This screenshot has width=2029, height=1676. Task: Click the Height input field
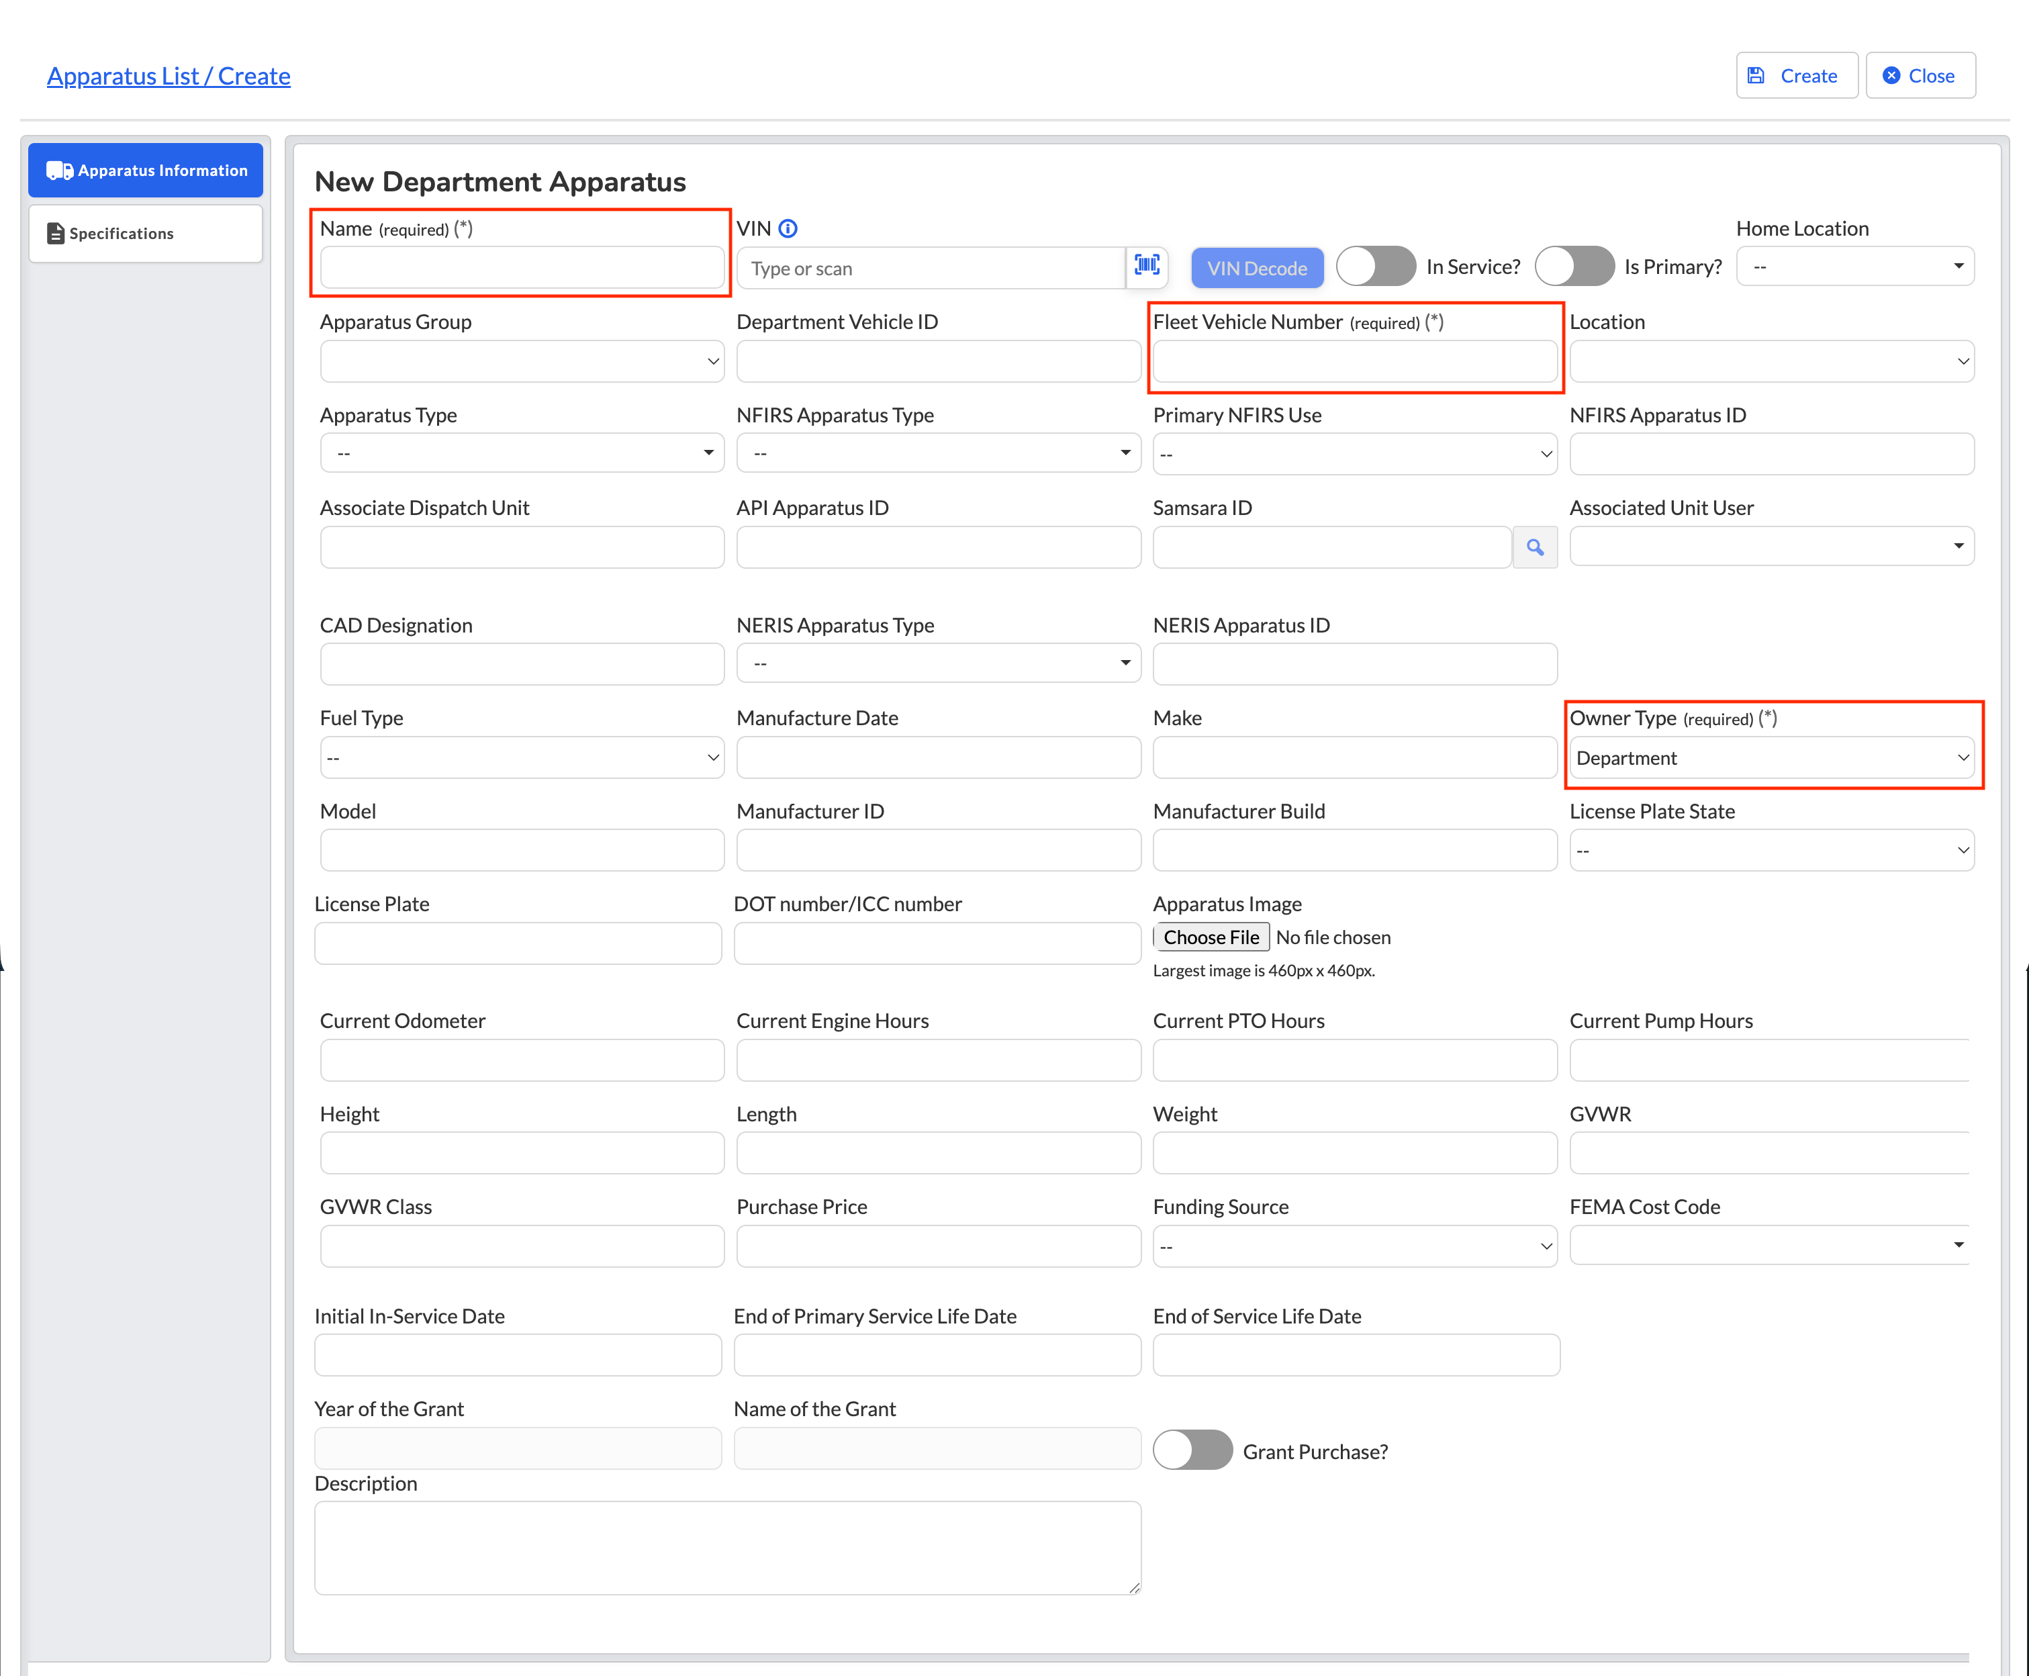[521, 1154]
